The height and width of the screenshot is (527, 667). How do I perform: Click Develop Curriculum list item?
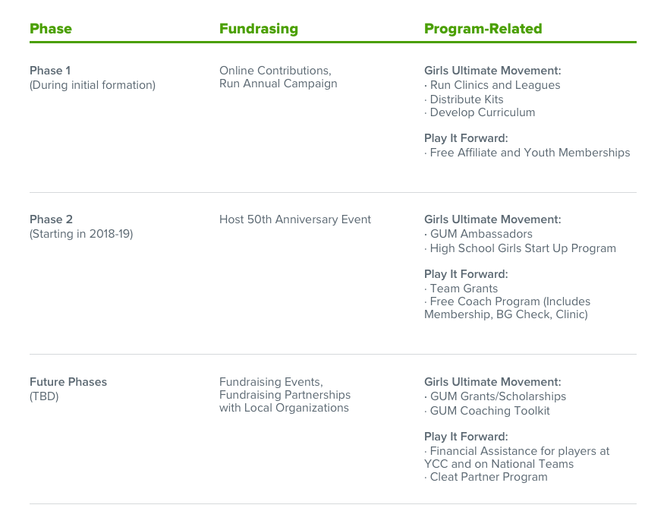click(480, 112)
